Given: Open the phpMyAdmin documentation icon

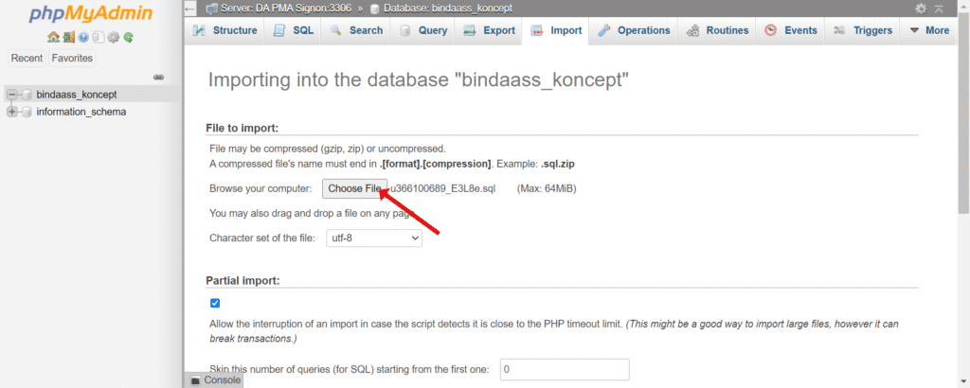Looking at the screenshot, I should point(83,38).
